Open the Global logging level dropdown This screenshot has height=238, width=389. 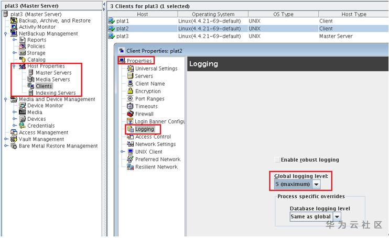[x=316, y=184]
